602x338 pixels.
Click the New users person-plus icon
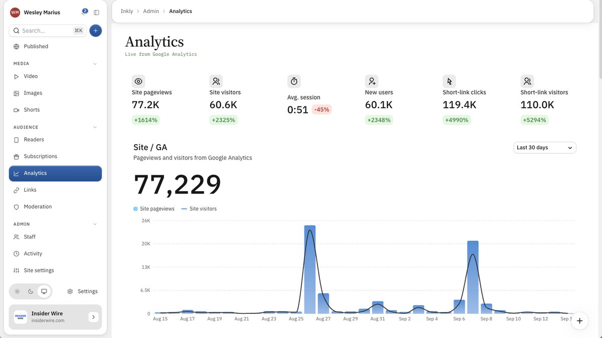[x=372, y=81]
